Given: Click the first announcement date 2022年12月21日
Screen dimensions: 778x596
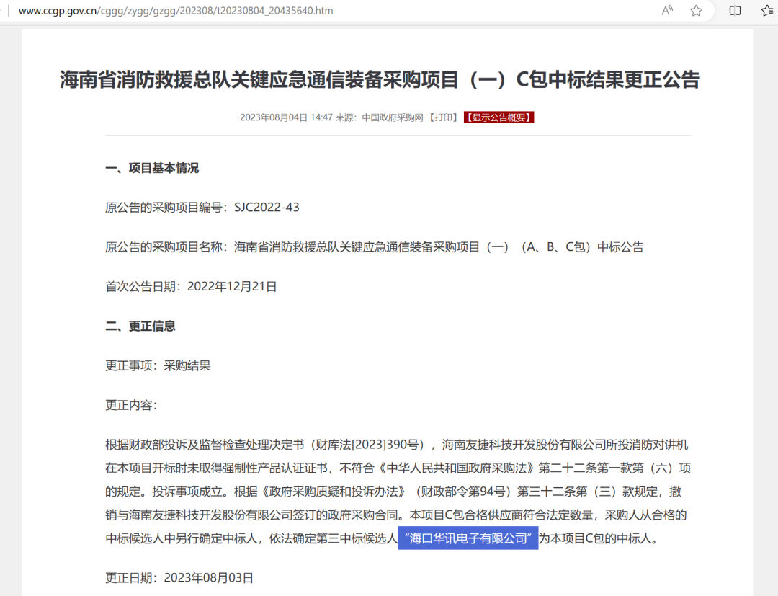Looking at the screenshot, I should coord(232,287).
